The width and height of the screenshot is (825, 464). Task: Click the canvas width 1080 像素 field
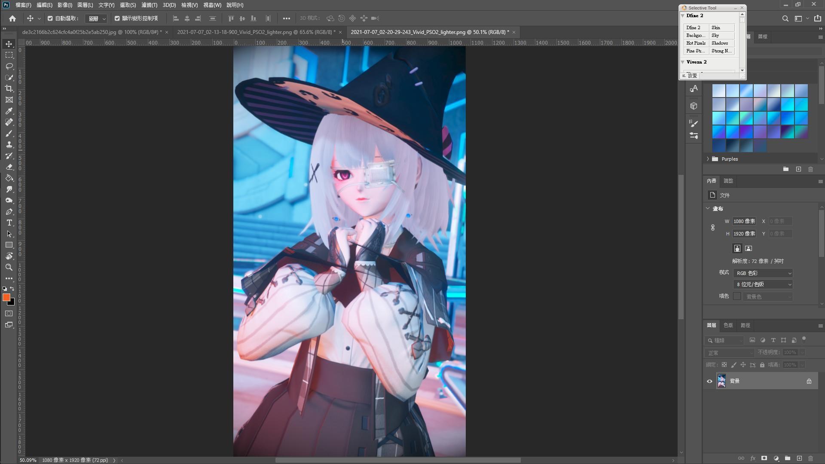click(x=744, y=221)
